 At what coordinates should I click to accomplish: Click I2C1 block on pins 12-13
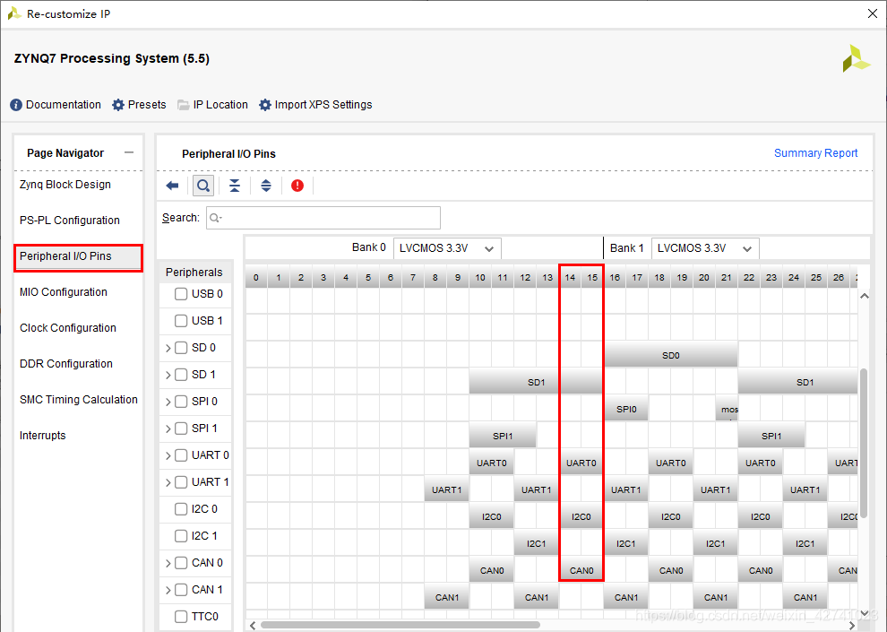[x=537, y=543]
